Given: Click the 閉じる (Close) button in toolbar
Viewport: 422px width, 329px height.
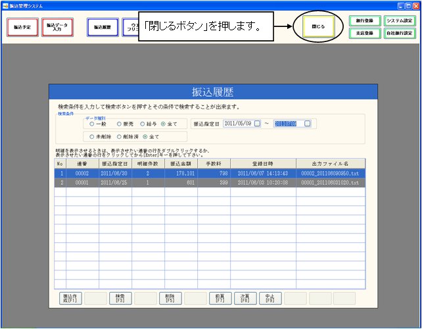Looking at the screenshot, I should (x=318, y=27).
